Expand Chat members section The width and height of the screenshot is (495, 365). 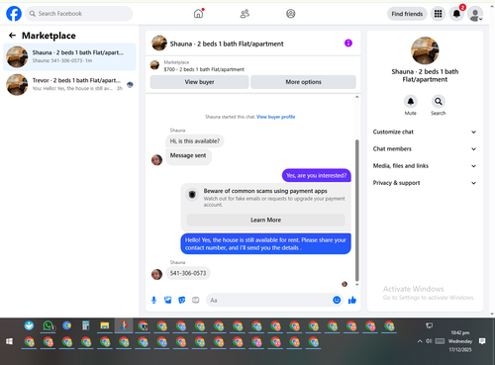click(x=425, y=148)
